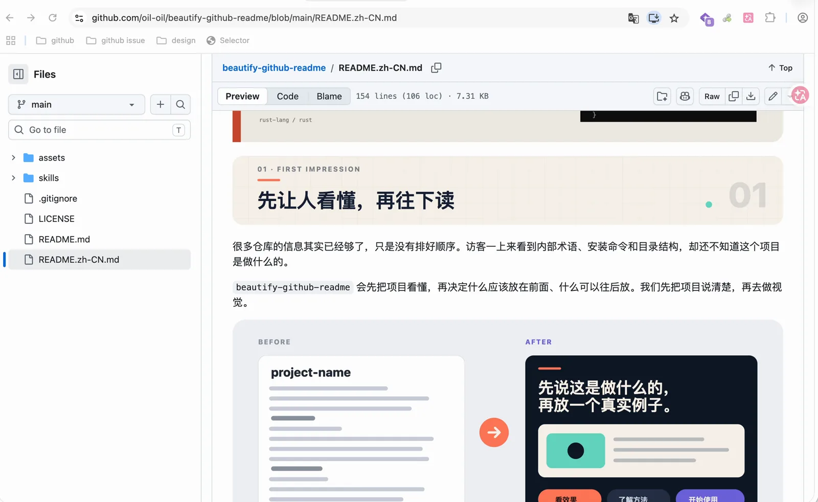Open beautify-github-readme breadcrumb link
Screen dimensions: 818x502
(x=274, y=67)
